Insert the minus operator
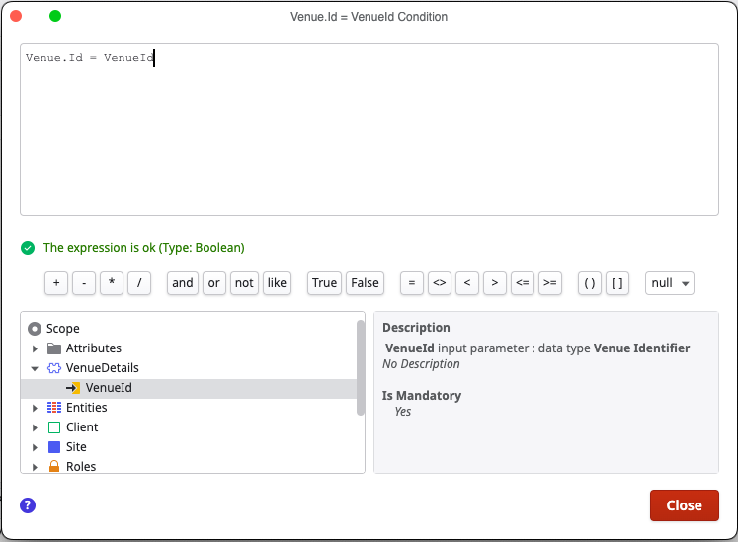Screen dimensions: 738x542 pos(84,283)
